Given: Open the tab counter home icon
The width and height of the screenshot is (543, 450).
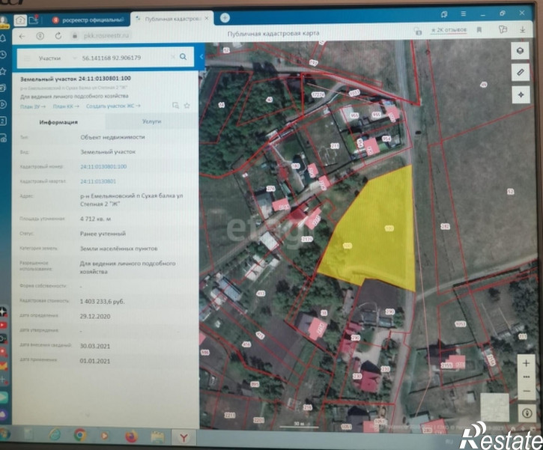Looking at the screenshot, I should 20,20.
